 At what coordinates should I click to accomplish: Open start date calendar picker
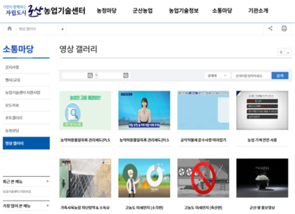[90, 75]
